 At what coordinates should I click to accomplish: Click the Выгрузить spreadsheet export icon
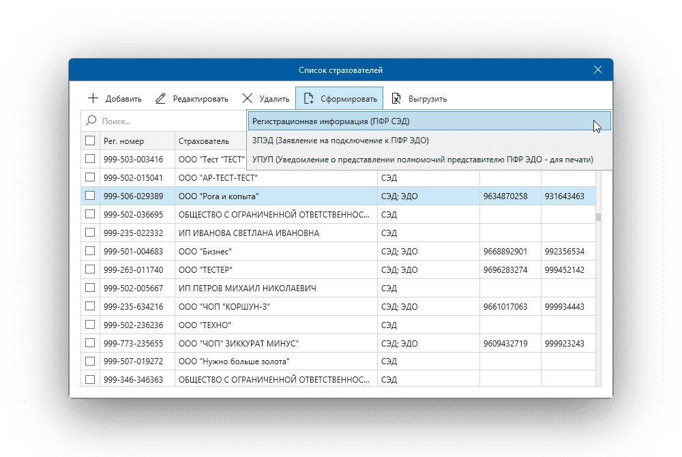396,99
